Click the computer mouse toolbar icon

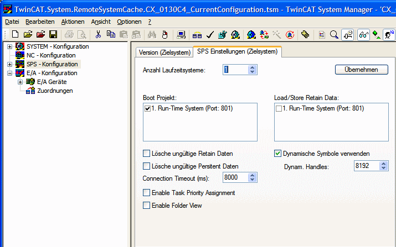click(x=164, y=34)
